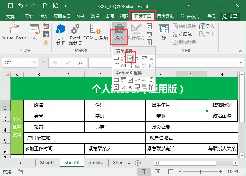Click the Properties icon beside 设计模式
This screenshot has height=176, width=246.
tap(149, 26)
